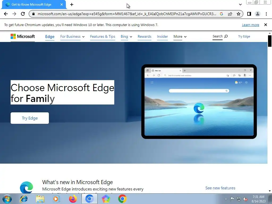The height and width of the screenshot is (204, 272).
Task: Launch Firefox from taskbar
Action: click(73, 199)
